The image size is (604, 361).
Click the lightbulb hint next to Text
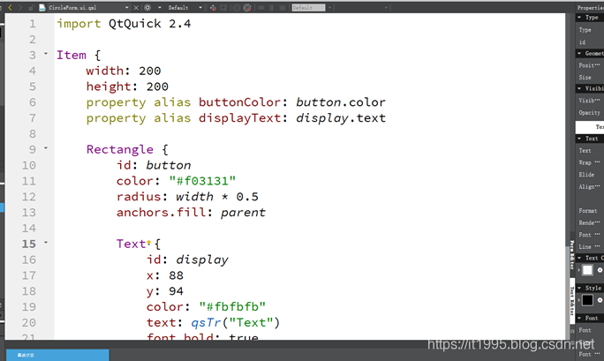pos(148,243)
